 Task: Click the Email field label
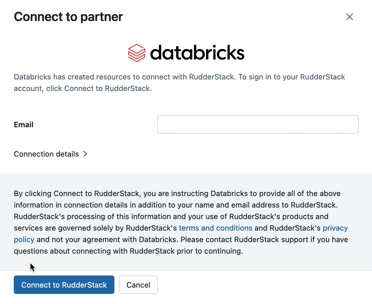click(23, 124)
